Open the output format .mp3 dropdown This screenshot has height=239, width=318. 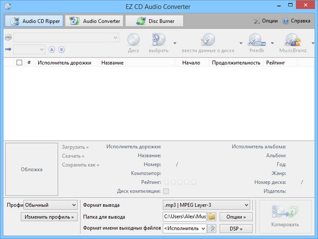coord(206,205)
